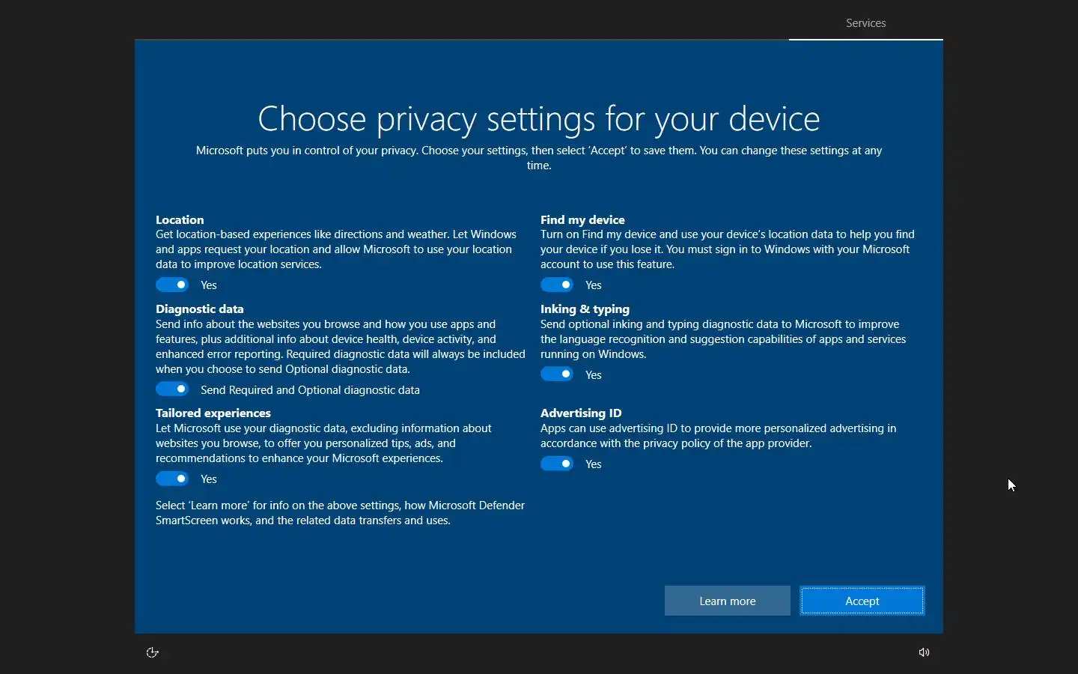
Task: Turn off the Location toggle
Action: pyautogui.click(x=172, y=285)
